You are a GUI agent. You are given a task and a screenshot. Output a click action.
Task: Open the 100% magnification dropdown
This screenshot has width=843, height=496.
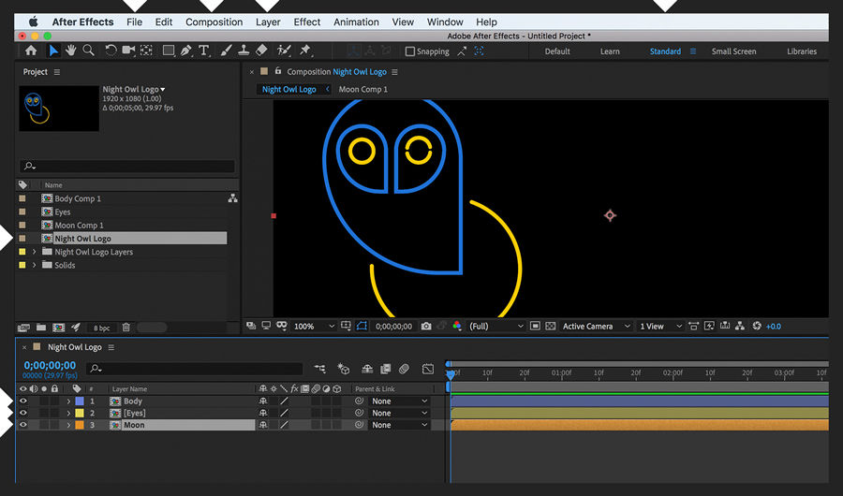click(314, 327)
